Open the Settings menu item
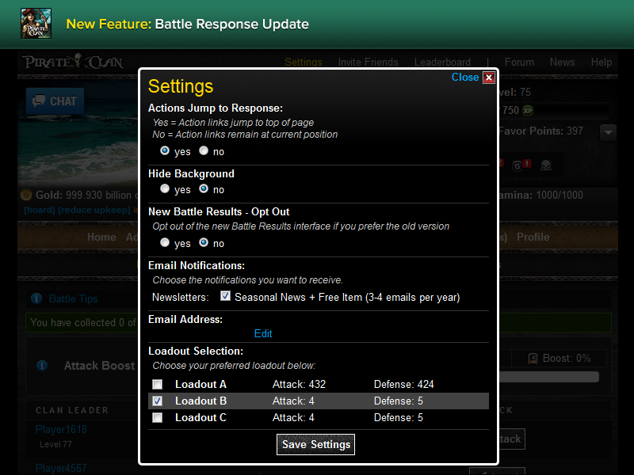This screenshot has height=475, width=634. [x=304, y=63]
